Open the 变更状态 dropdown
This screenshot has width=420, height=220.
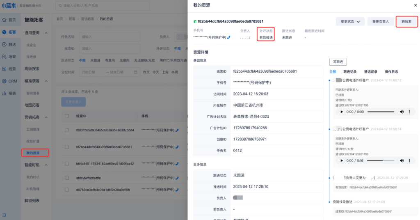[x=350, y=22]
